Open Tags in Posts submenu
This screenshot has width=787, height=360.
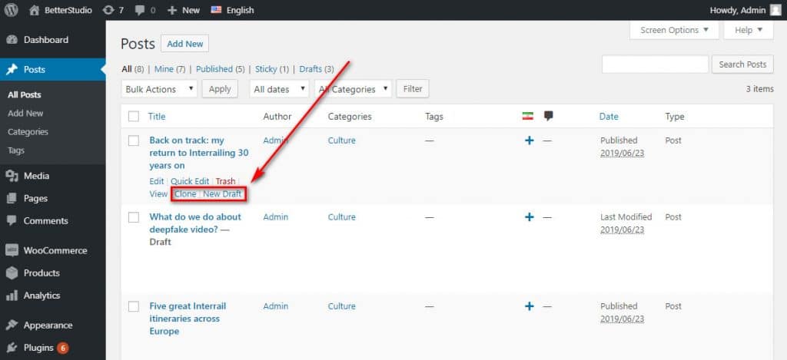[x=16, y=150]
